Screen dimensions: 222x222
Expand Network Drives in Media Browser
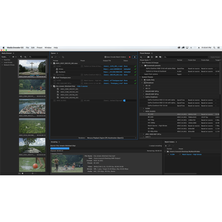pos(2,65)
